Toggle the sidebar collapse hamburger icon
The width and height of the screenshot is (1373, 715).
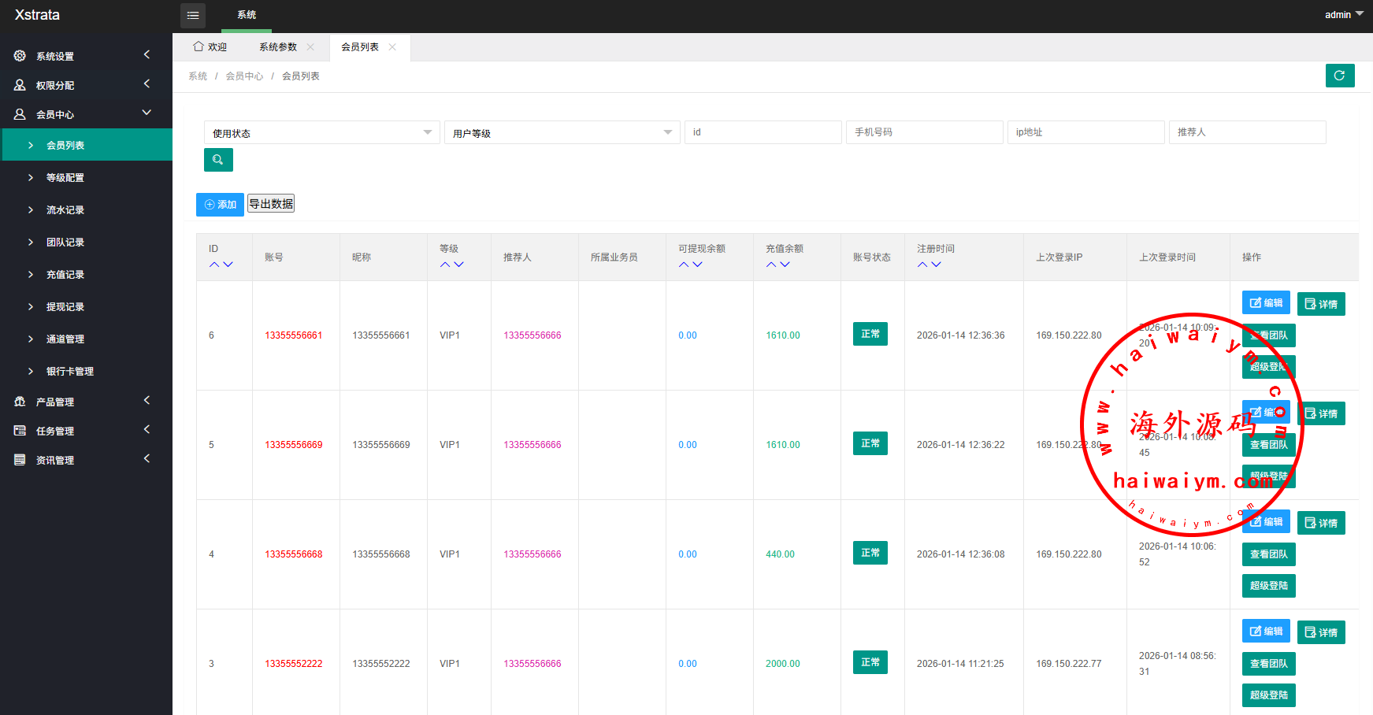pyautogui.click(x=193, y=15)
